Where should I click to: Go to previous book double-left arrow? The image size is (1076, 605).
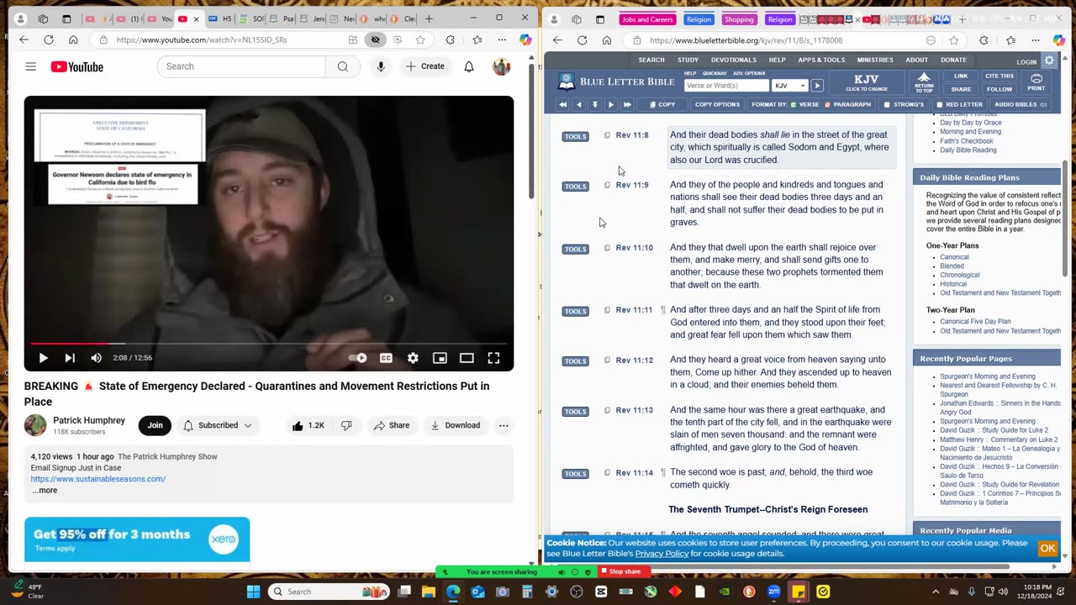(562, 105)
